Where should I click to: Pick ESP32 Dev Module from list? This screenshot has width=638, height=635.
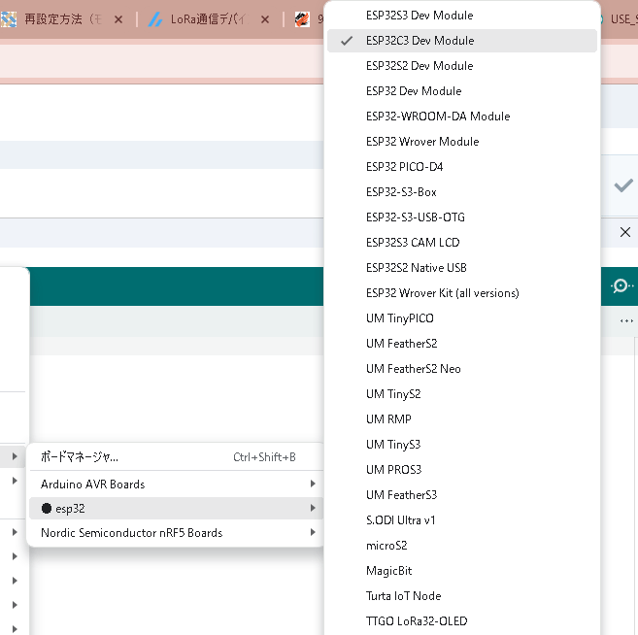click(462, 91)
